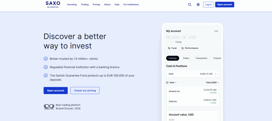This screenshot has width=272, height=121.
Task: Click the checkmark beside Regulated financial institution
Action: click(x=46, y=67)
